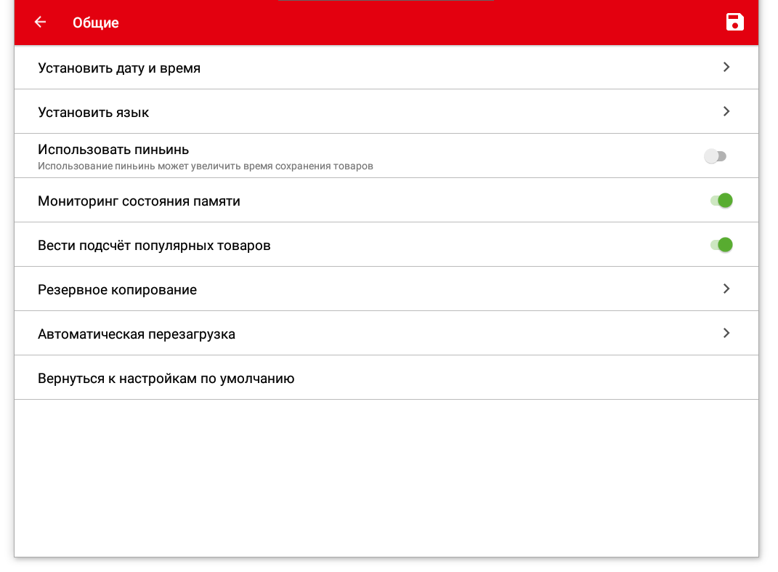This screenshot has height=572, width=778.
Task: Save settings with the floppy disk icon
Action: [x=734, y=22]
